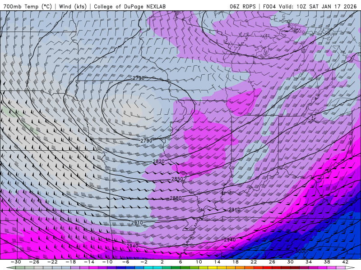
Task: Click the 26 value on the temperature scale
Action: [x=272, y=262]
